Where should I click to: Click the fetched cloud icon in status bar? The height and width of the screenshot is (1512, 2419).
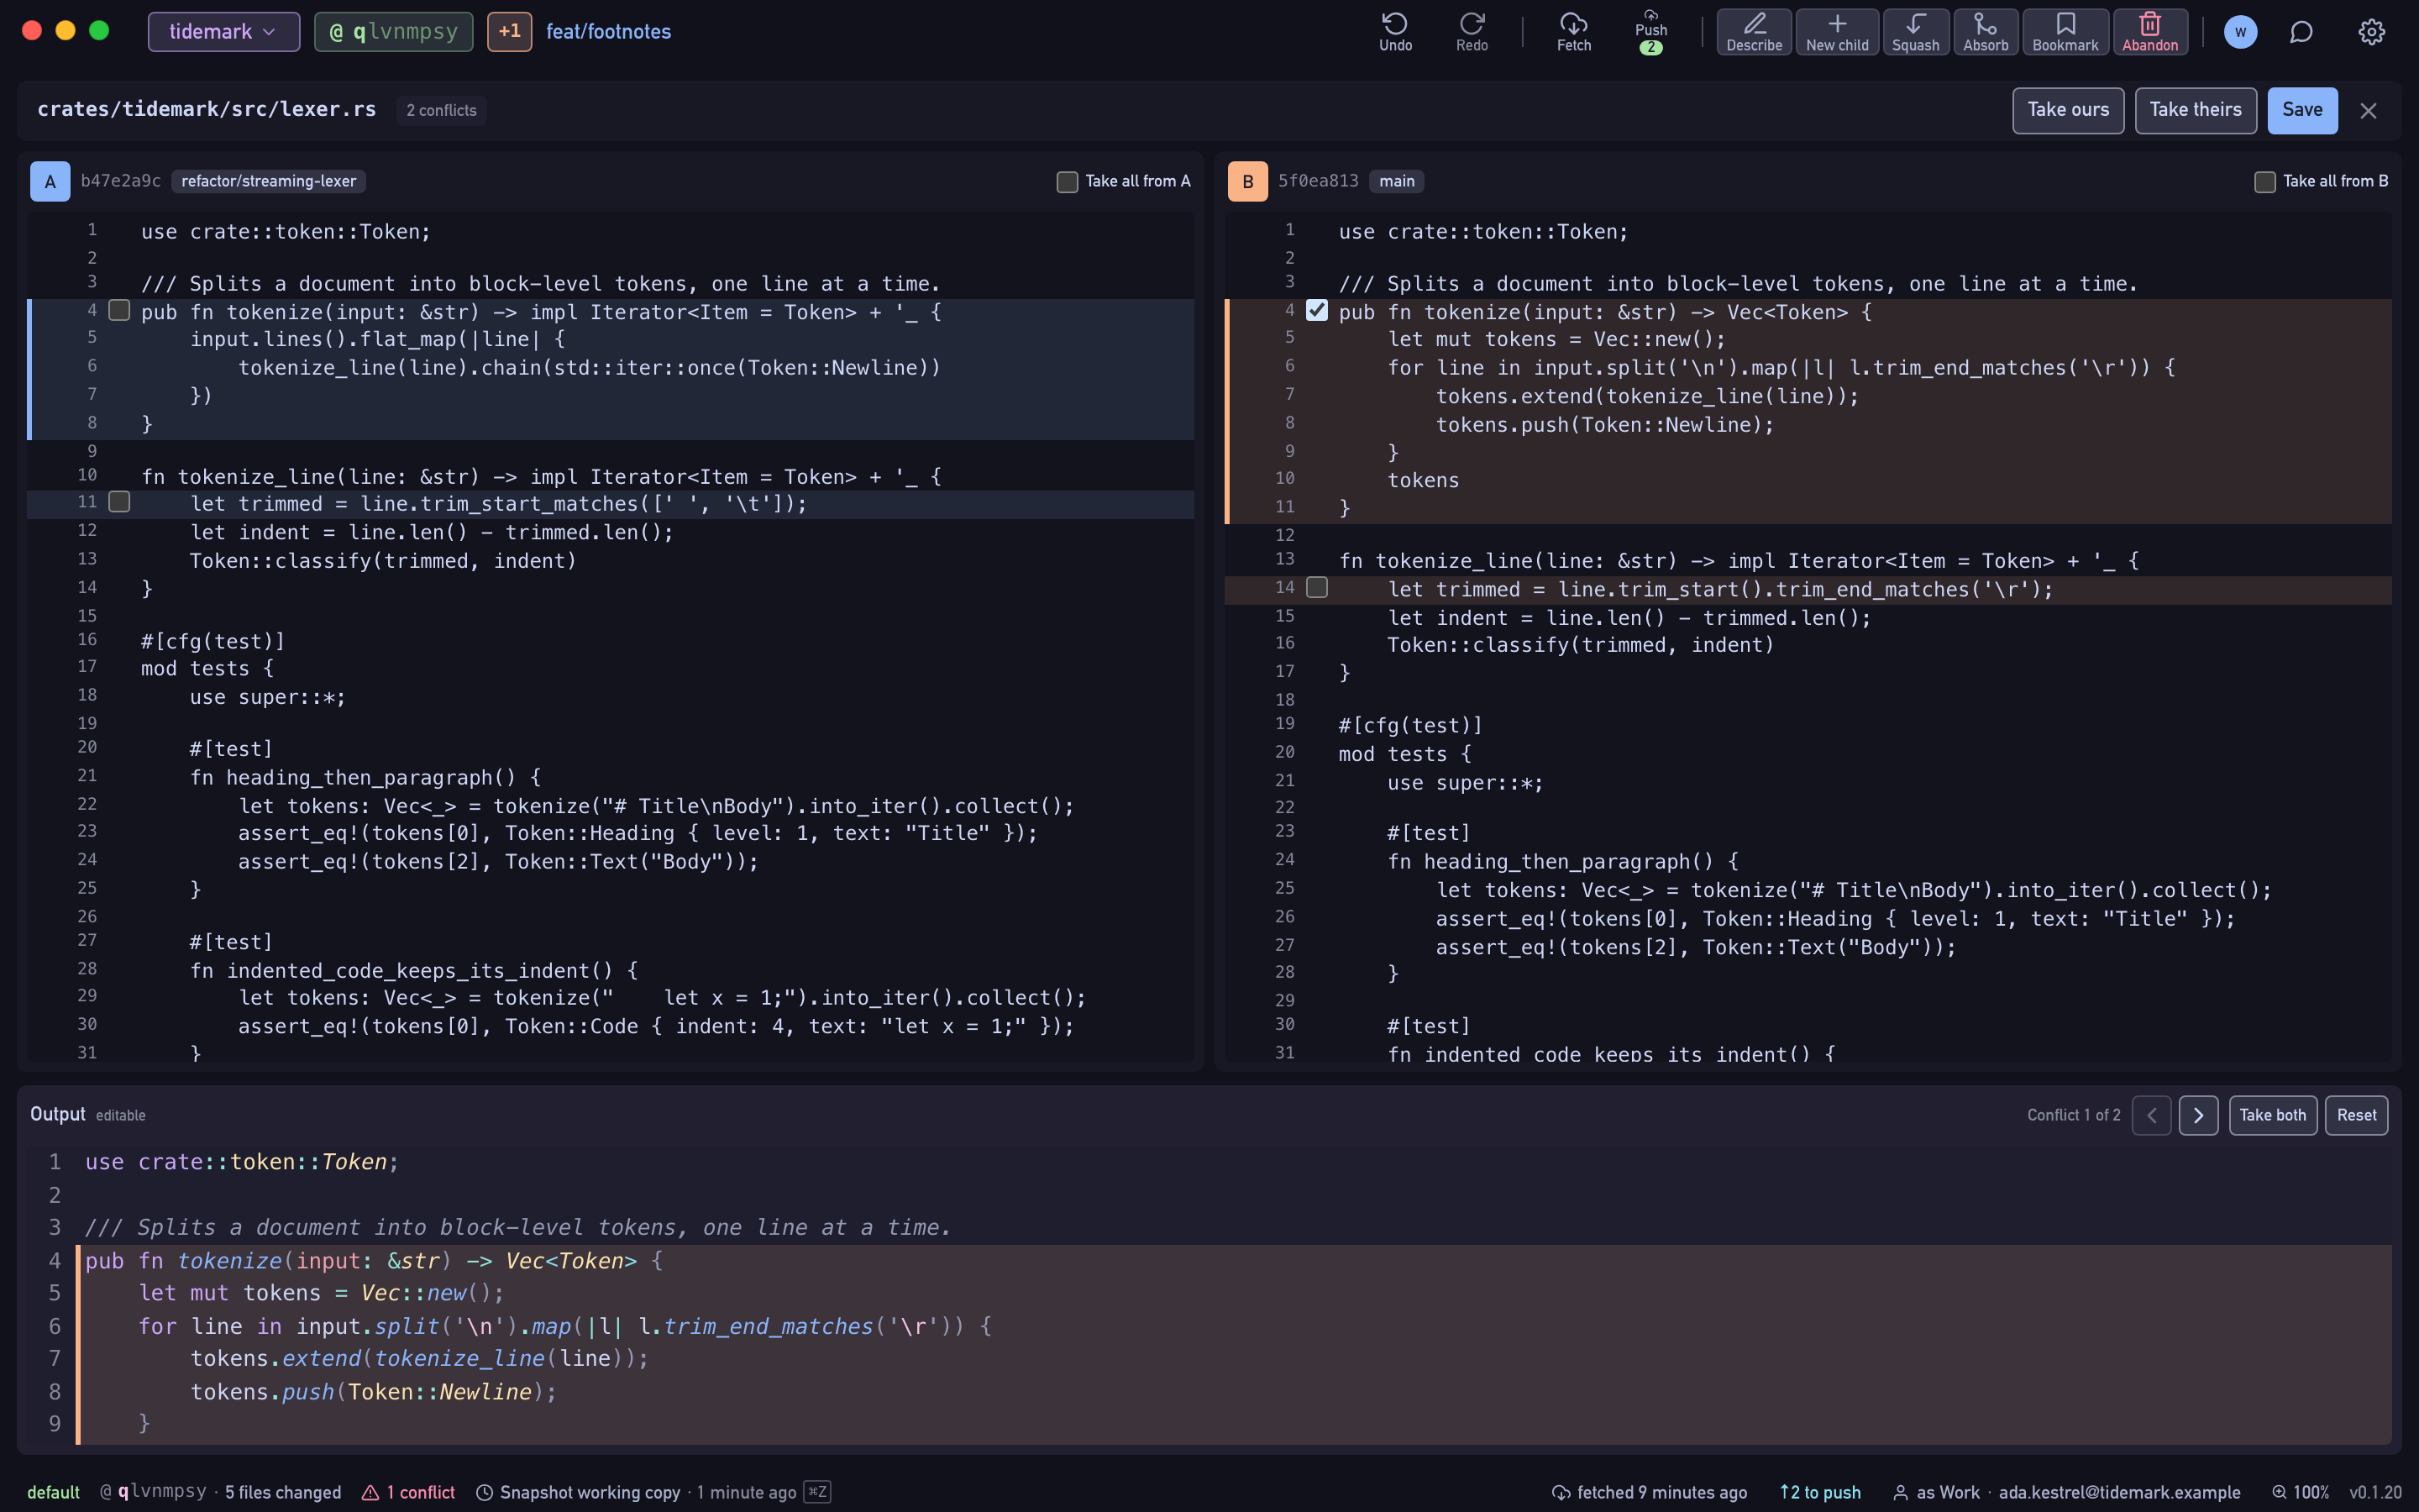(1561, 1492)
